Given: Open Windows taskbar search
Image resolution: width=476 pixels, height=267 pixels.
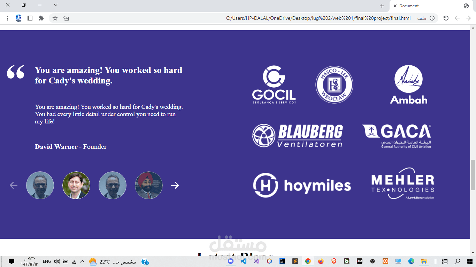Looking at the screenshot, I should coord(458,261).
